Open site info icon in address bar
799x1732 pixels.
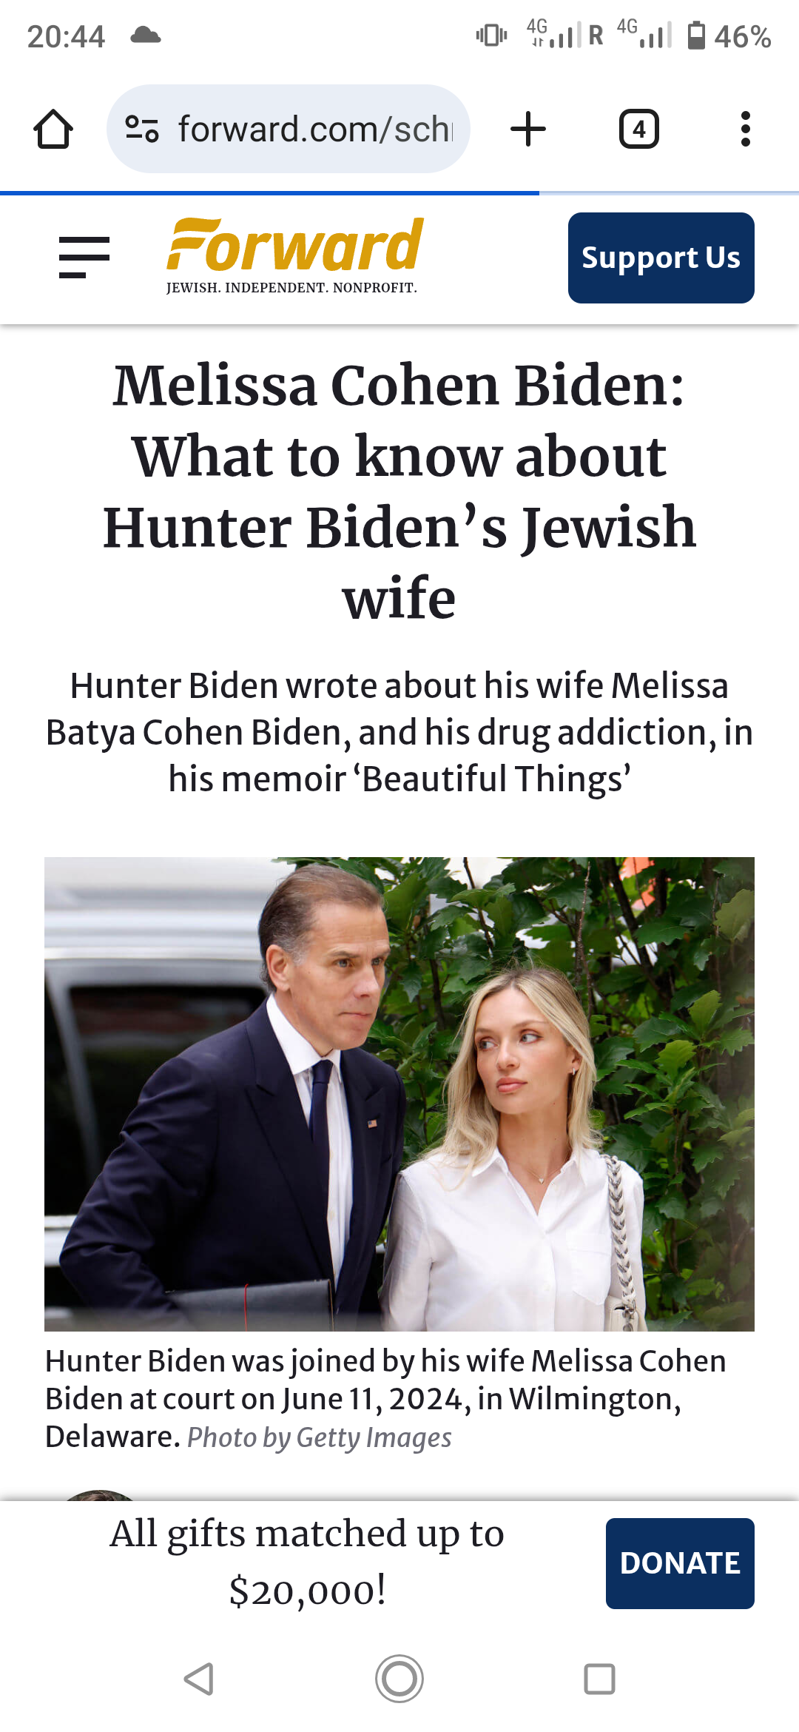141,129
